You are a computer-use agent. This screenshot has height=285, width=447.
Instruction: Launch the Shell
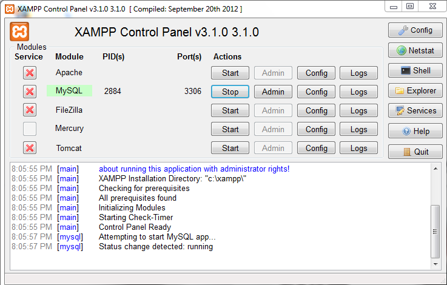tap(415, 70)
